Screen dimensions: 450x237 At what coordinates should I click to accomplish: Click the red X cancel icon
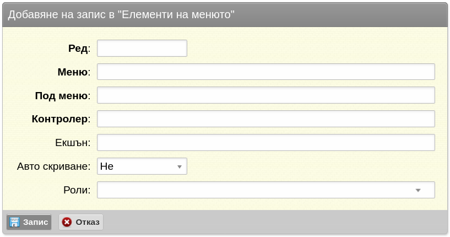[67, 222]
